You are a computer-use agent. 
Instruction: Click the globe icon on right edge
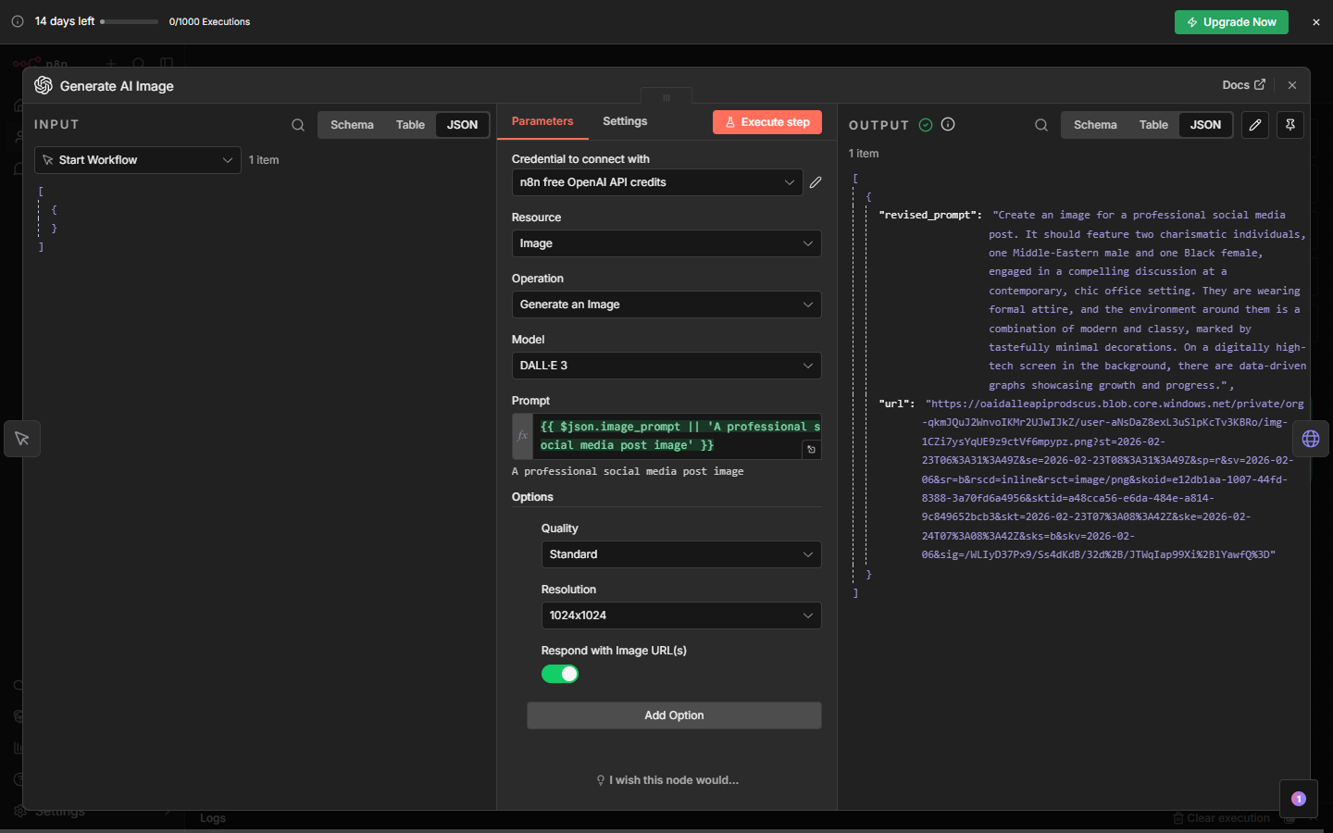1311,439
